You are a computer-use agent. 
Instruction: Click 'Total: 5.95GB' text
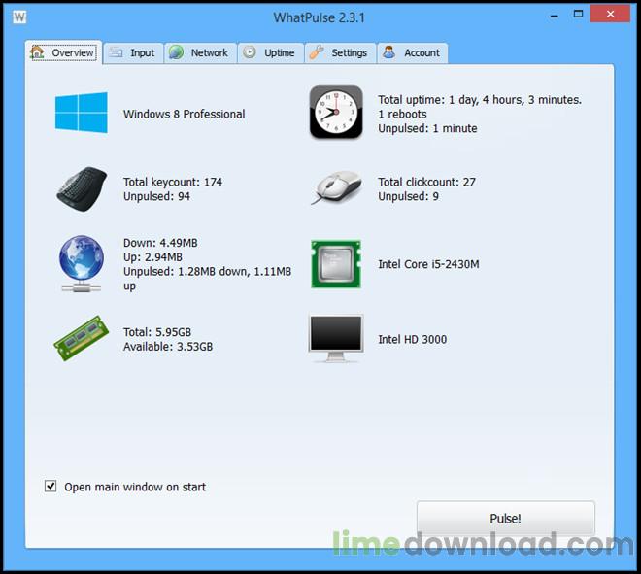pos(157,332)
